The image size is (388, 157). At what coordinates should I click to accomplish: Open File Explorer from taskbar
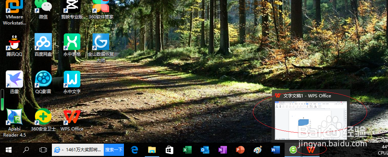pos(152,149)
